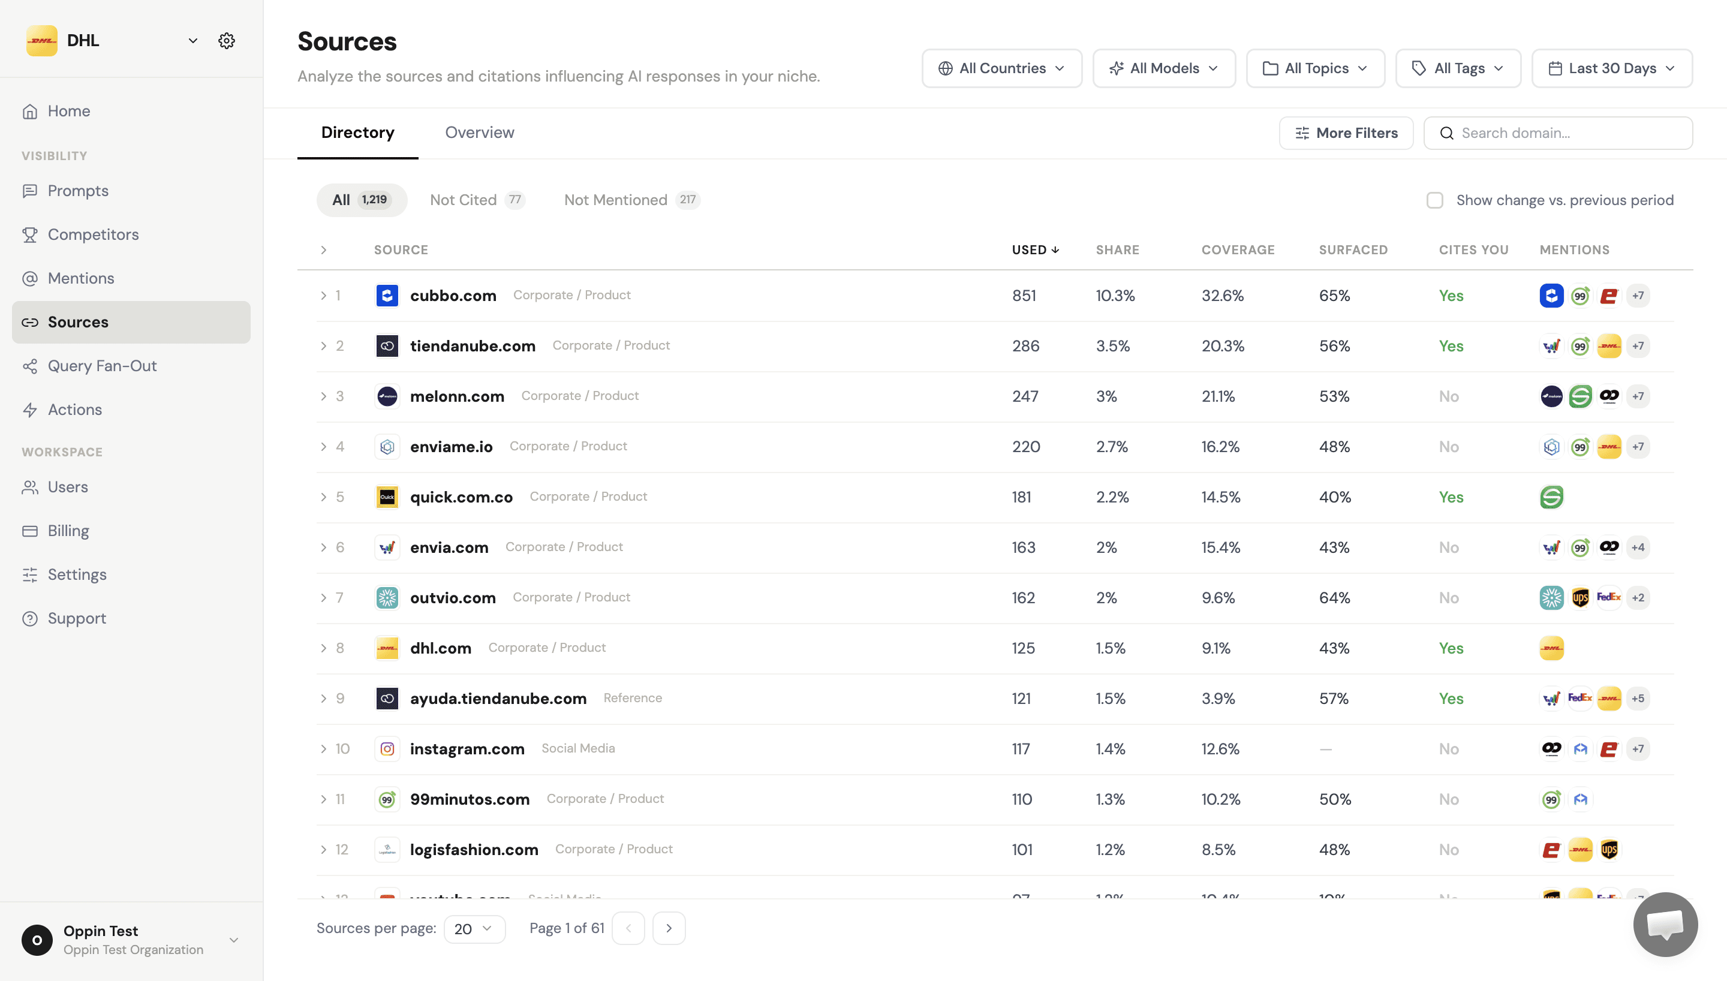1727x981 pixels.
Task: Click the 99minutos.com favicon
Action: tap(387, 799)
